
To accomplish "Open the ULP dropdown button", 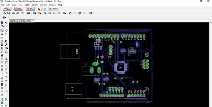I will 40,13.
